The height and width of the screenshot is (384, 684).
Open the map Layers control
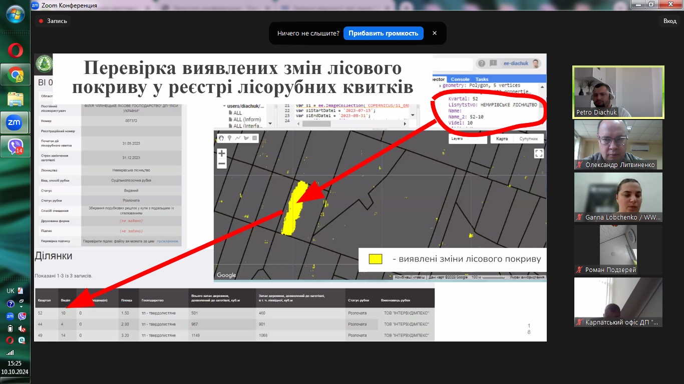[467, 138]
